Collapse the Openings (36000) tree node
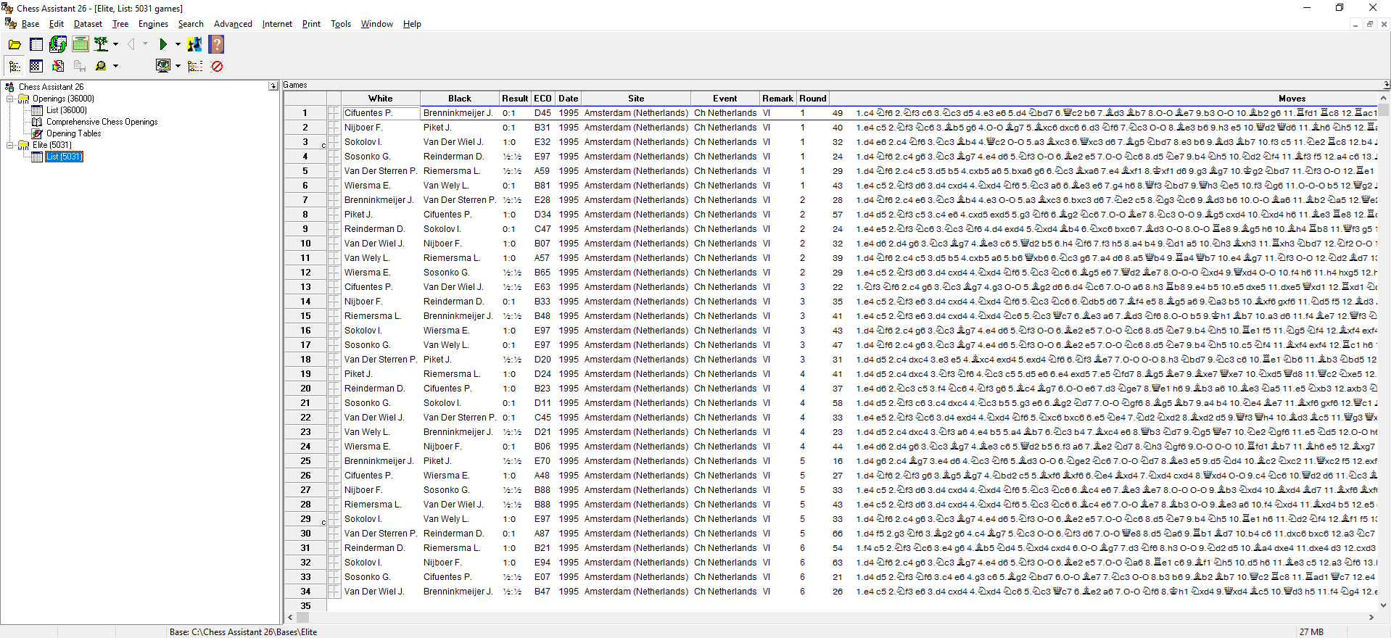This screenshot has width=1391, height=638. pyautogui.click(x=10, y=99)
